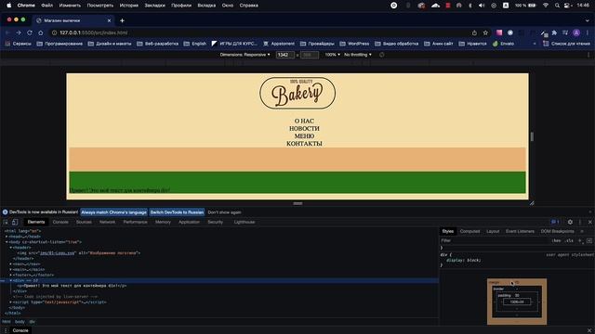Bookmark this page with star icon
The image size is (595, 334).
point(485,33)
